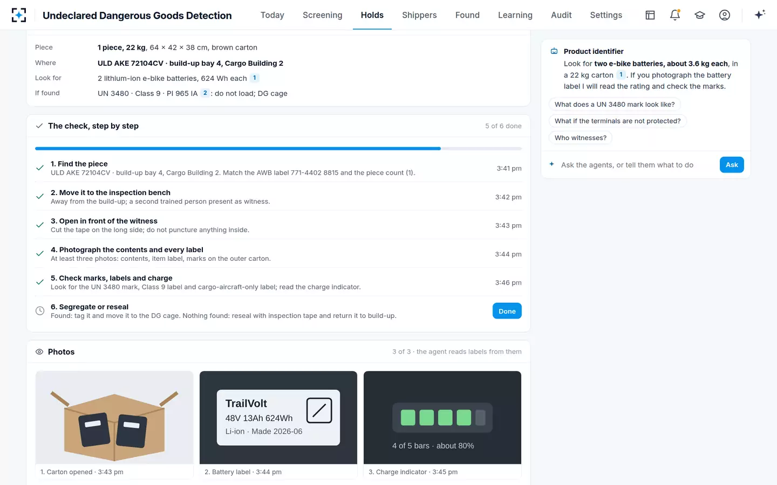Viewport: 777px width, 485px height.
Task: Switch to the Today tab
Action: point(272,15)
